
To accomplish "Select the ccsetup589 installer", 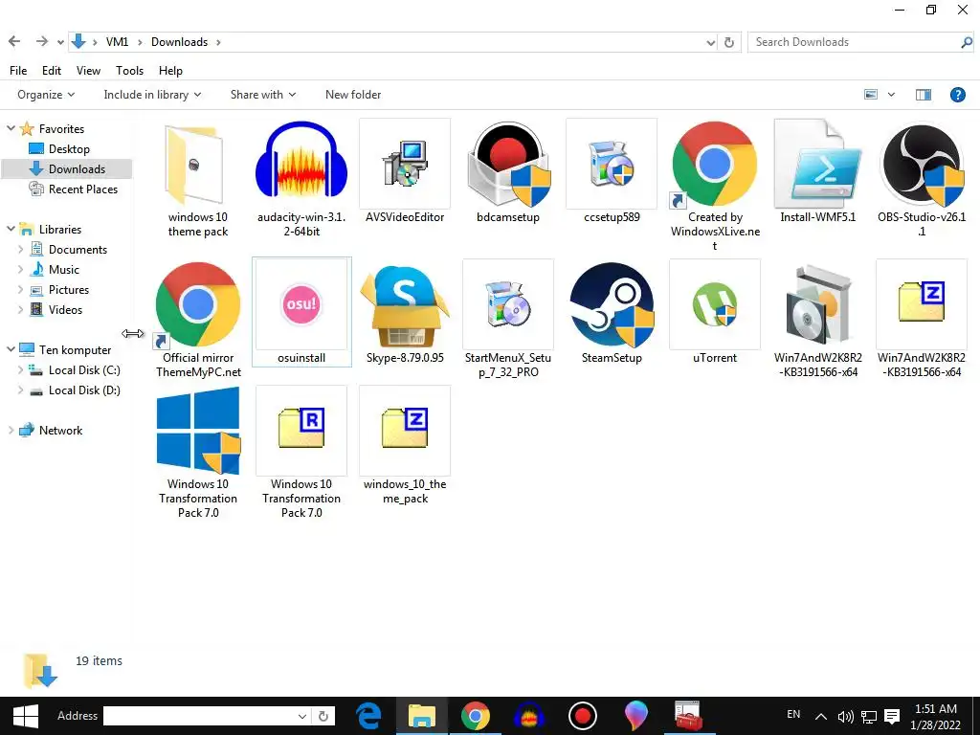I will pos(612,172).
